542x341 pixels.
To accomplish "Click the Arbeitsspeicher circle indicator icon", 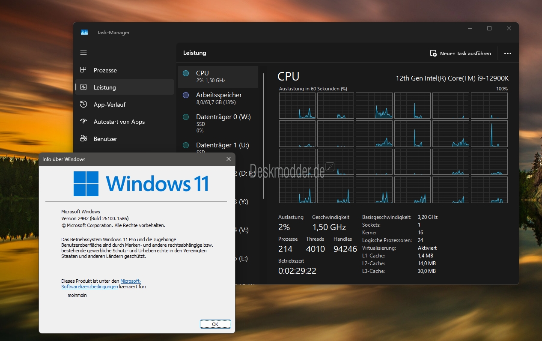I will tap(186, 95).
